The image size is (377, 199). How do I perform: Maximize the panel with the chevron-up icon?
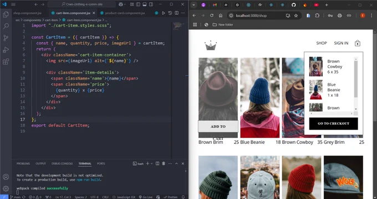click(x=176, y=164)
